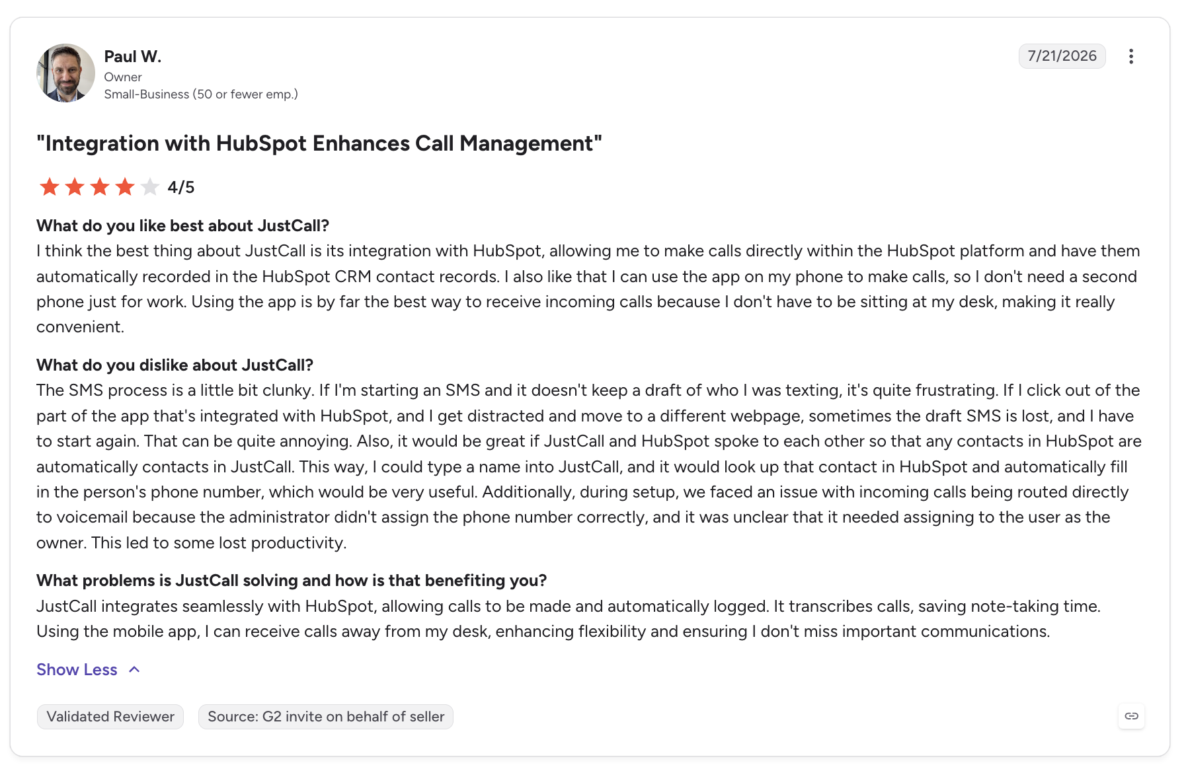Click the reviewer name Paul W.
1186x769 pixels.
(x=133, y=57)
